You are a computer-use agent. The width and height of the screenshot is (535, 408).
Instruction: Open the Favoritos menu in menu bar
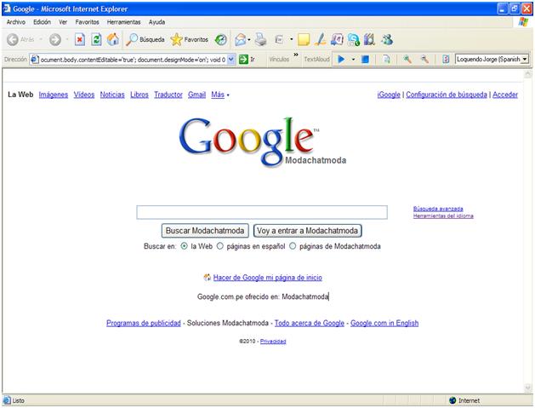point(88,22)
